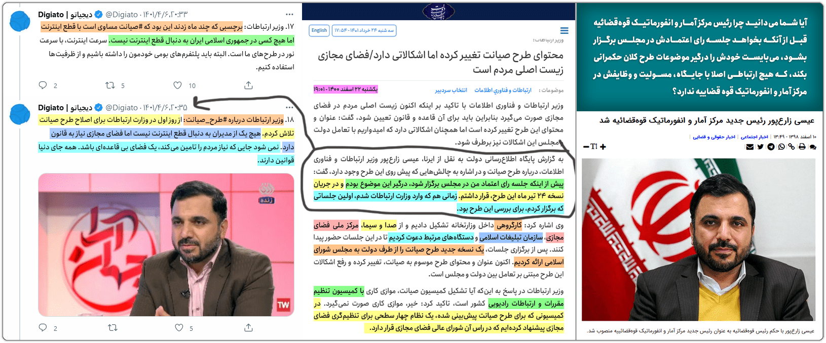Click the date ۱۰ اسفند ۱۳۹۸ - ۱۳:۴۹ on the judiciary article
The height and width of the screenshot is (343, 826).
(794, 137)
